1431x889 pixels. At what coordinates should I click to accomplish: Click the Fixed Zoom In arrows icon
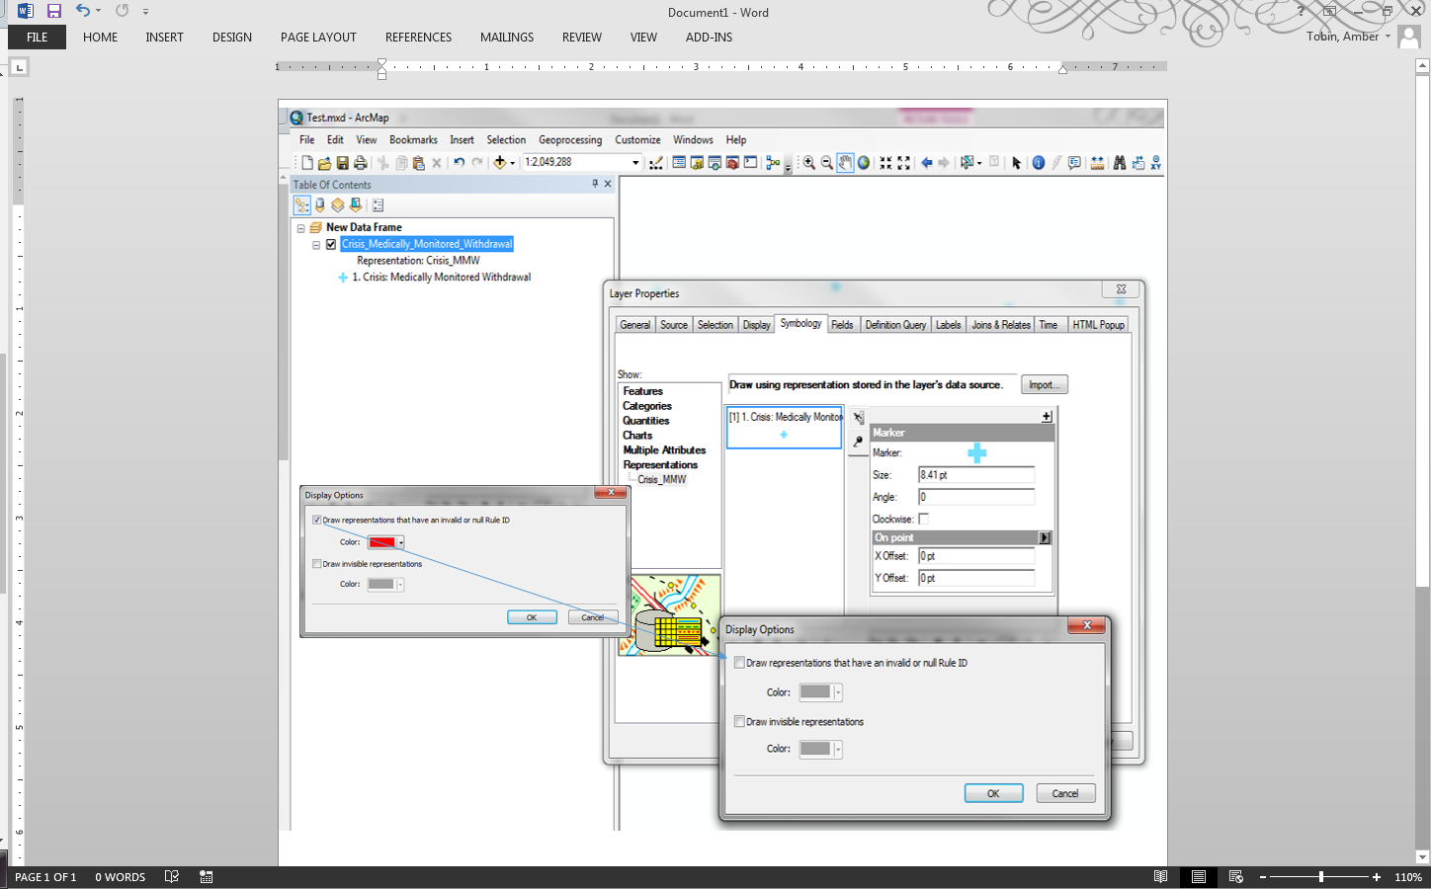[x=885, y=163]
